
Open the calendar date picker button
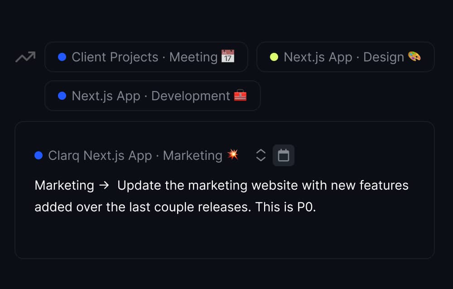point(284,155)
